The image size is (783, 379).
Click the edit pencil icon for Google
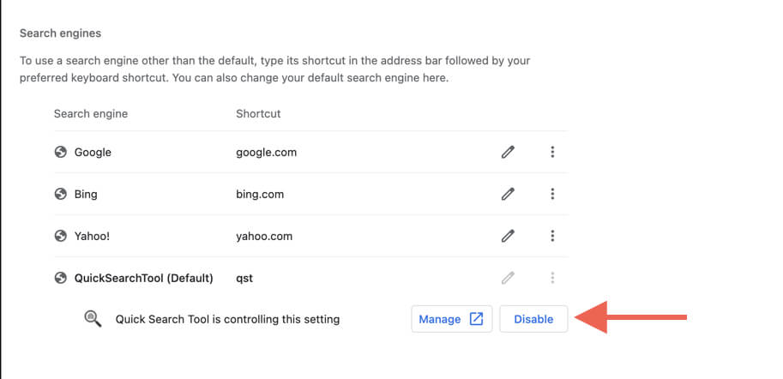(508, 153)
